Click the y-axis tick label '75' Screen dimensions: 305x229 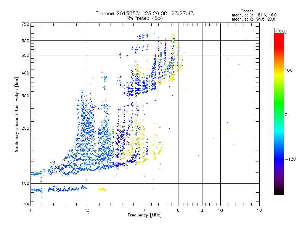pos(27,205)
